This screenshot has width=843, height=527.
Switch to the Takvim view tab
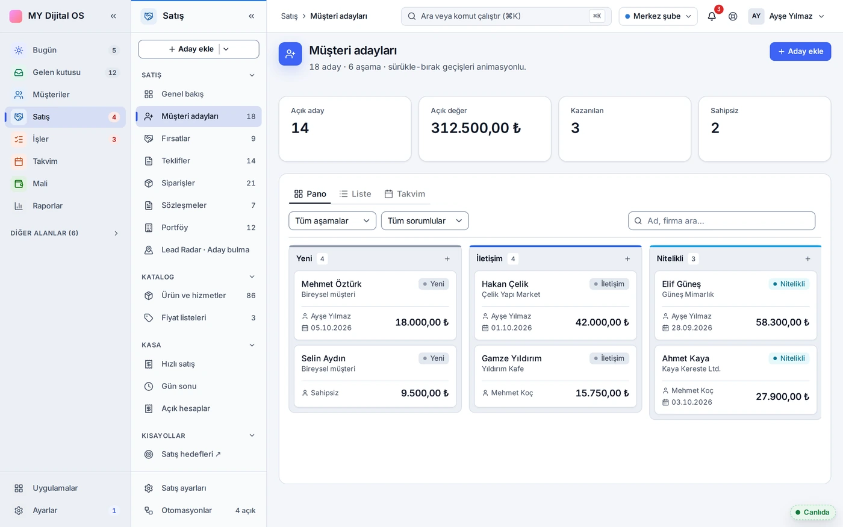[405, 194]
